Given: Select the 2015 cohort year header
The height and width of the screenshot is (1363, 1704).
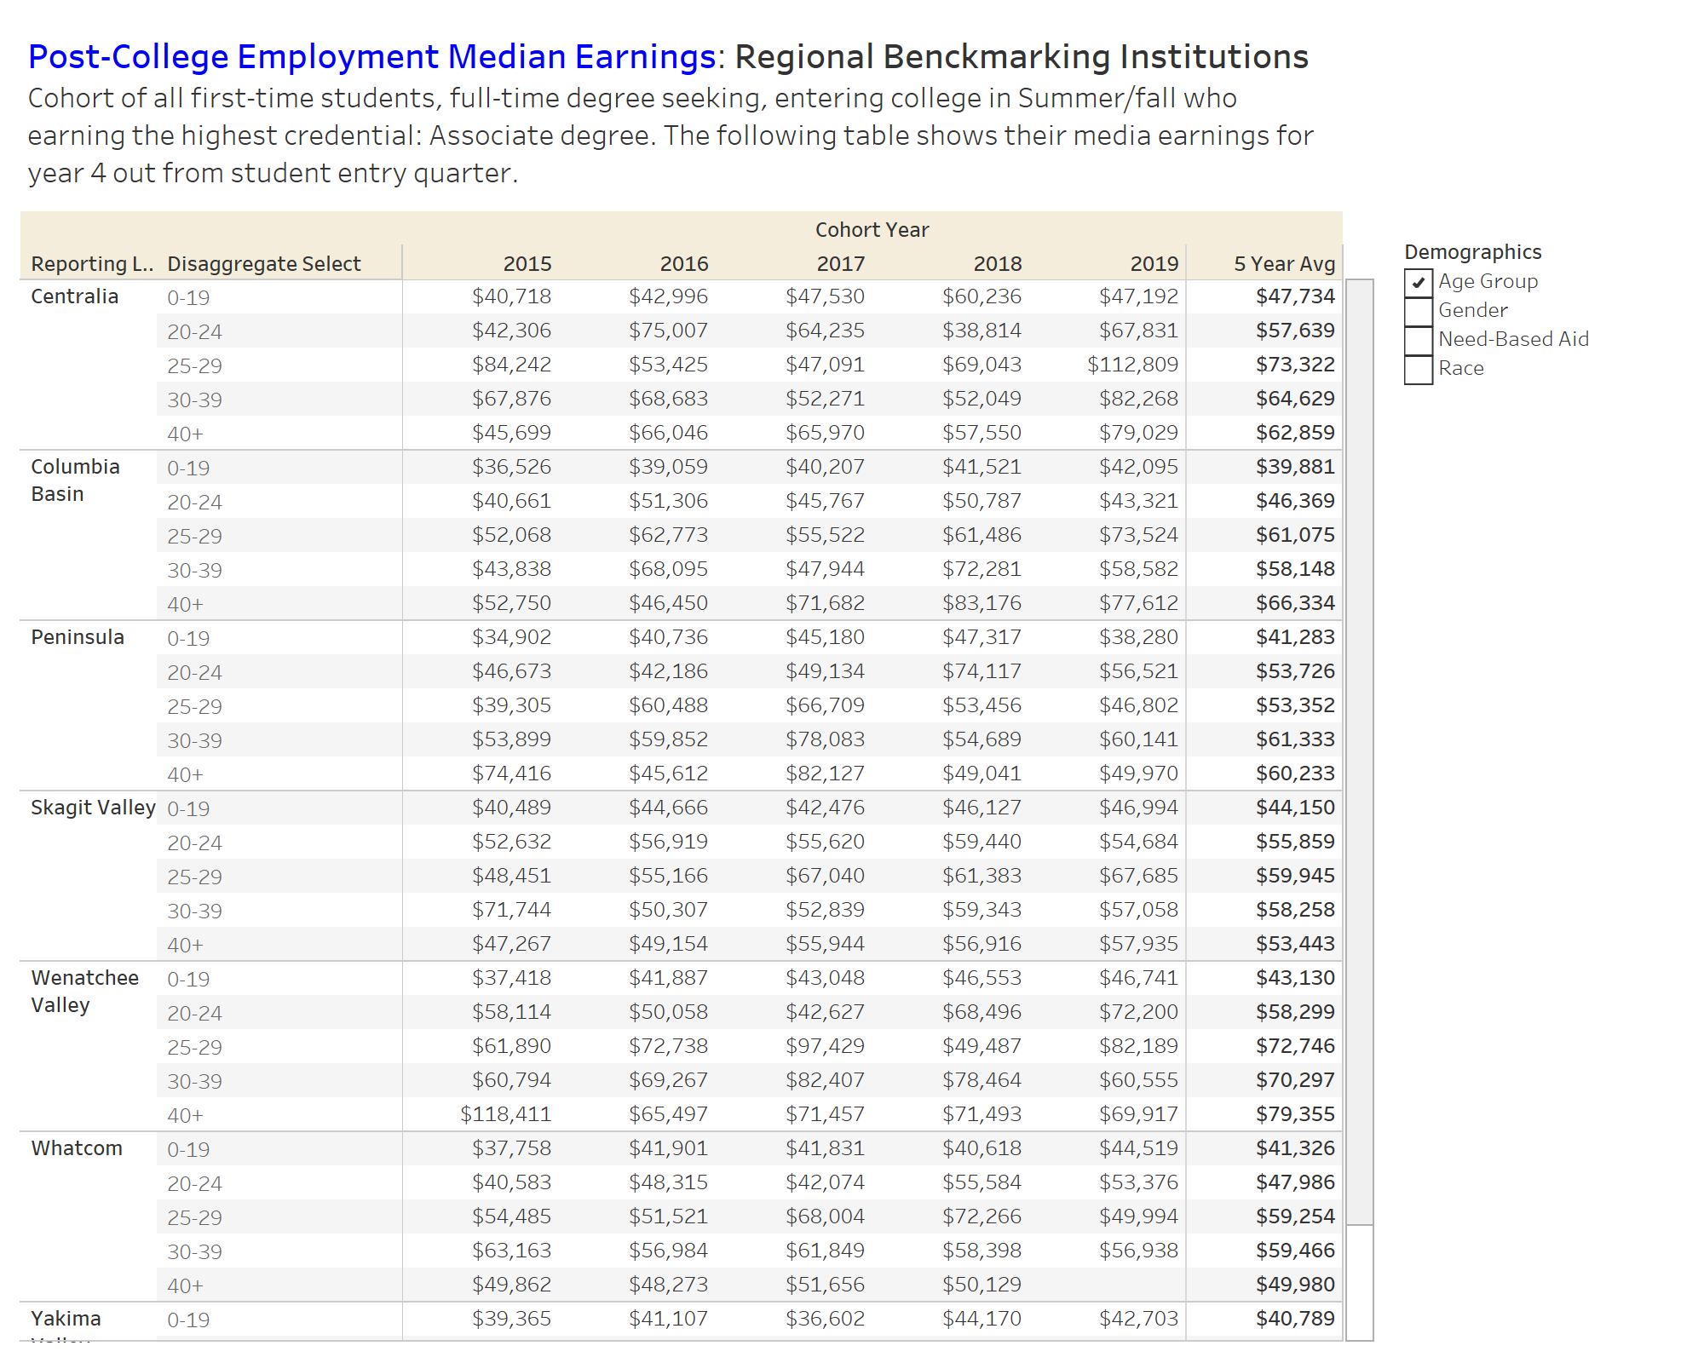Looking at the screenshot, I should click(527, 264).
